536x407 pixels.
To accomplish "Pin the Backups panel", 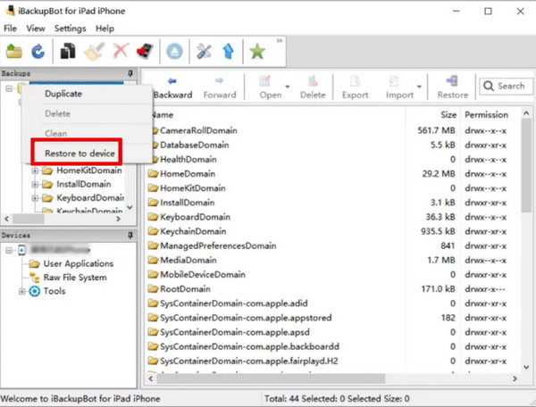I will (130, 73).
